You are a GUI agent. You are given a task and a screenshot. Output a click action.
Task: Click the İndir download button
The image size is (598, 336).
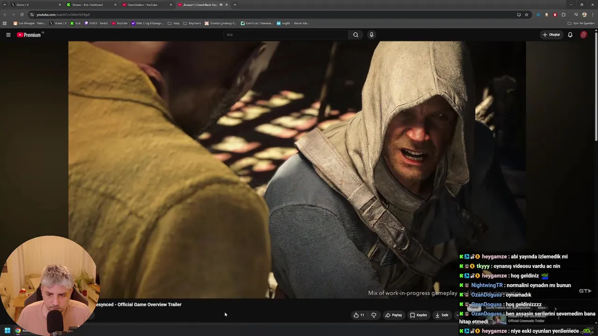442,315
